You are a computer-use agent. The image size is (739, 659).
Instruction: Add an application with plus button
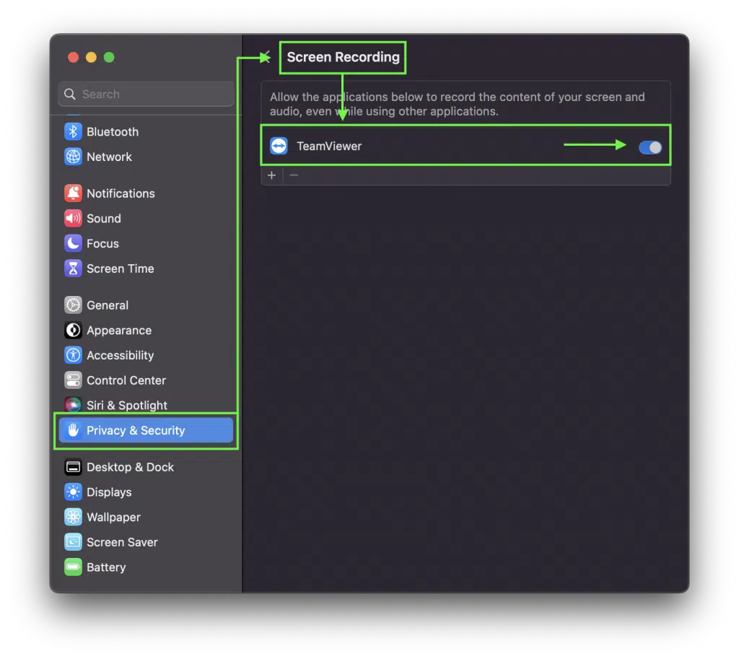(x=271, y=175)
